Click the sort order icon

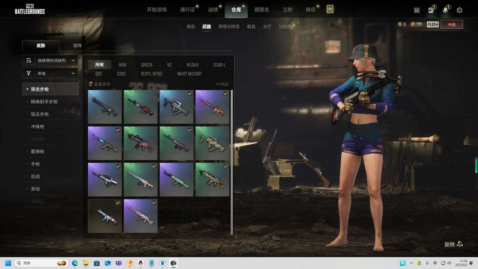[29, 60]
